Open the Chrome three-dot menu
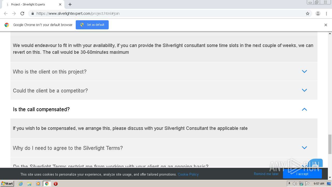This screenshot has width=332, height=187. point(327,14)
